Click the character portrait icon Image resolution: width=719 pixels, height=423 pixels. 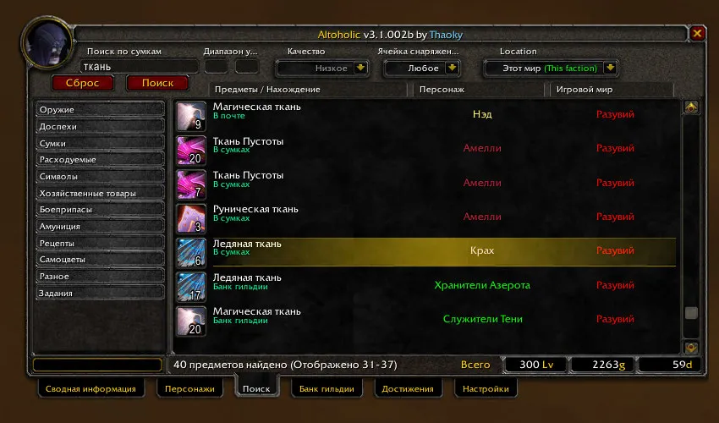(47, 42)
